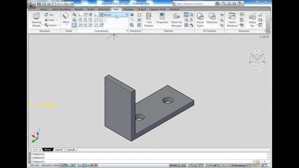The image size is (299, 168).
Task: Expand the Orbit dropdown arrow
Action: pyautogui.click(x=57, y=20)
